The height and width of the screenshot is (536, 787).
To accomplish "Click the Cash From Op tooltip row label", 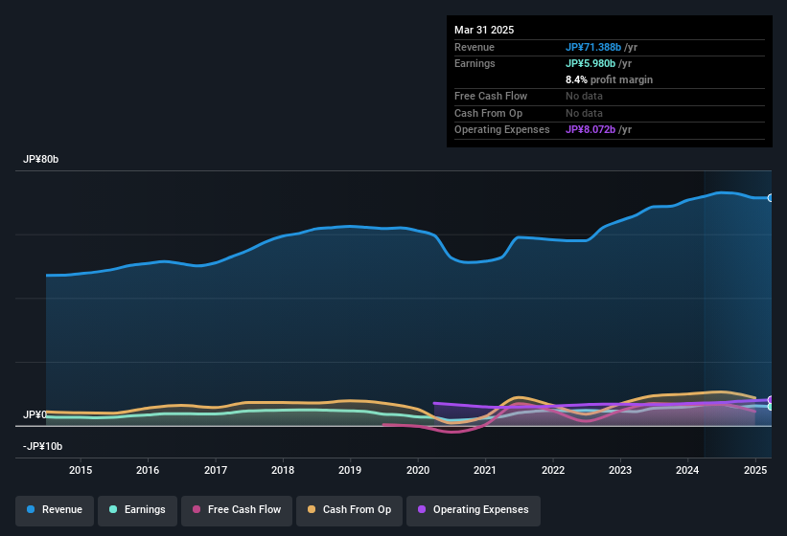I will click(x=488, y=113).
